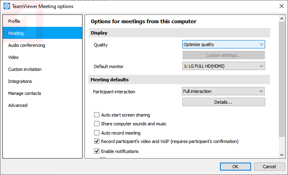288x175 pixels.
Task: Click the TeamViewer logo icon in title bar
Action: tap(6, 6)
